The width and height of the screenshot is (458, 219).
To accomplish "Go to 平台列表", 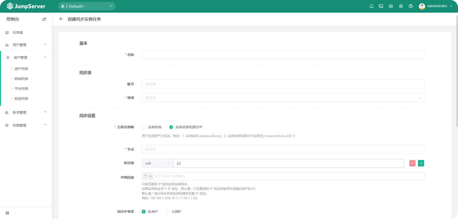I will click(21, 89).
